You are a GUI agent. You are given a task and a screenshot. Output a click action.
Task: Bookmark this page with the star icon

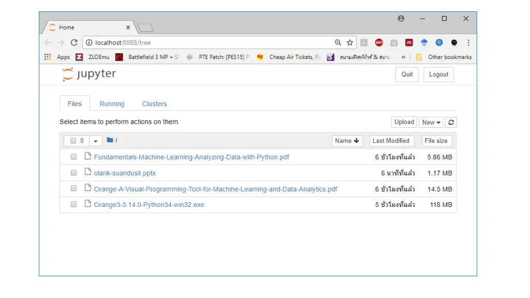click(350, 43)
